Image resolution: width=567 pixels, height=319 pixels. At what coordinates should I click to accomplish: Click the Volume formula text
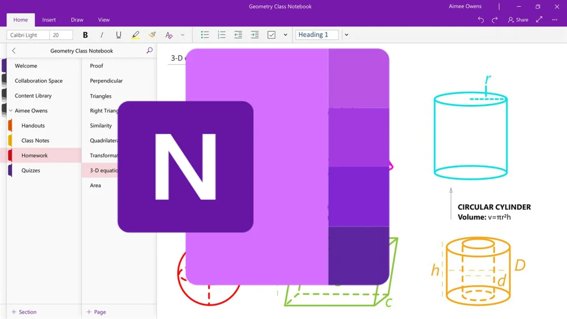click(x=484, y=217)
